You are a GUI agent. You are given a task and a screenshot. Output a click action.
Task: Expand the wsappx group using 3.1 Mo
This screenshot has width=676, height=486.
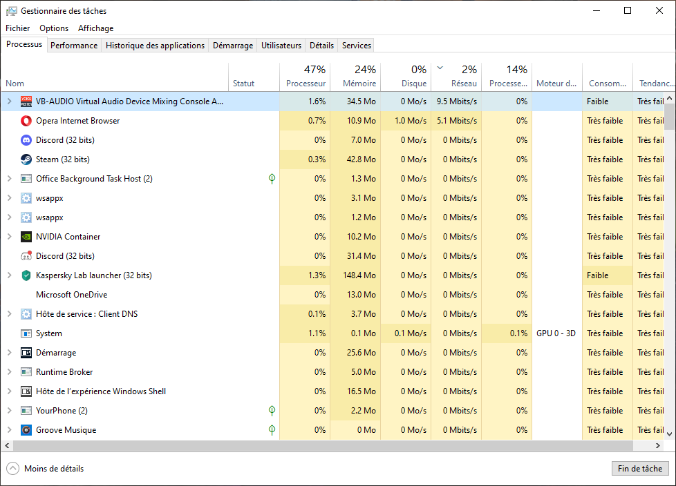tap(10, 198)
